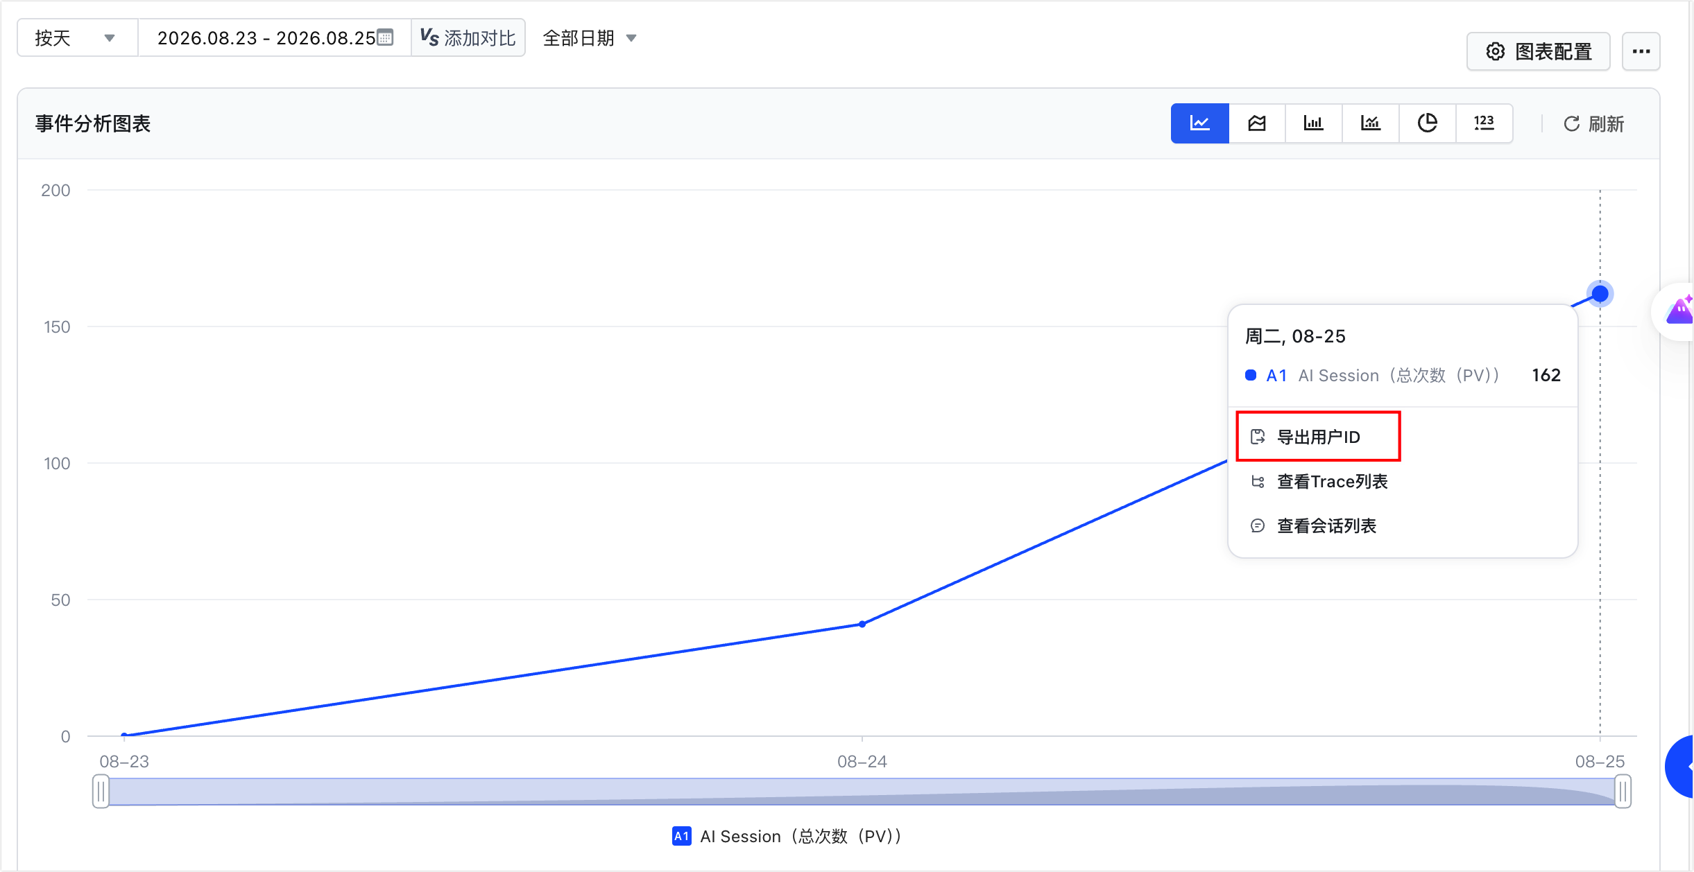Open 图表配置 chart settings
The height and width of the screenshot is (872, 1694).
pos(1538,51)
